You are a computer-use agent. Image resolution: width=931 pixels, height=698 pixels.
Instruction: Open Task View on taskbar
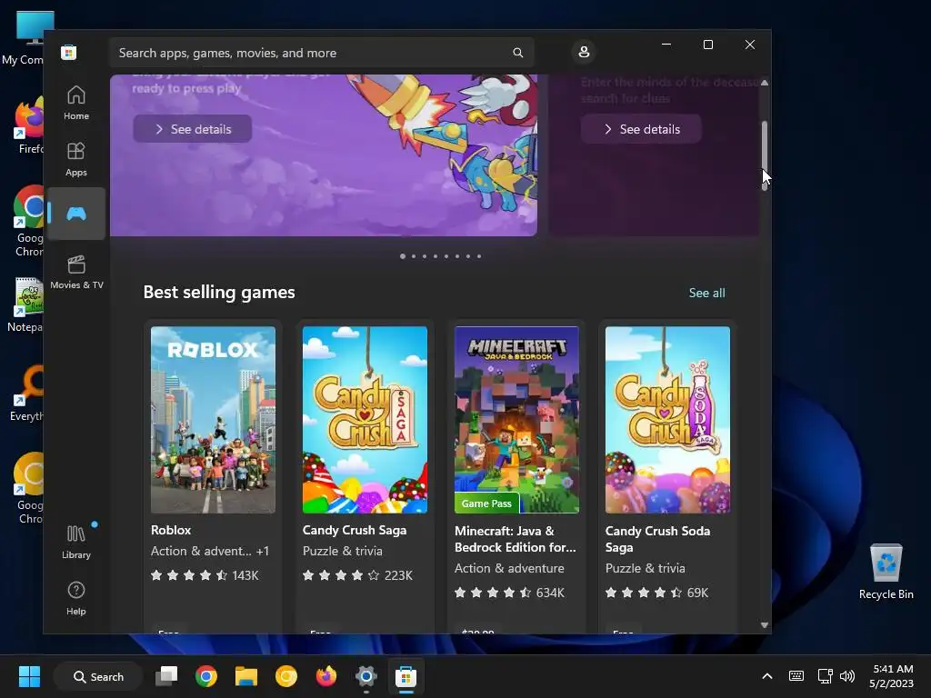166,676
